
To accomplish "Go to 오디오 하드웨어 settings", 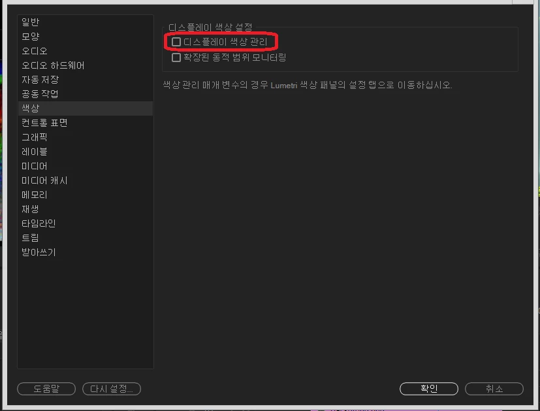I will pyautogui.click(x=86, y=65).
